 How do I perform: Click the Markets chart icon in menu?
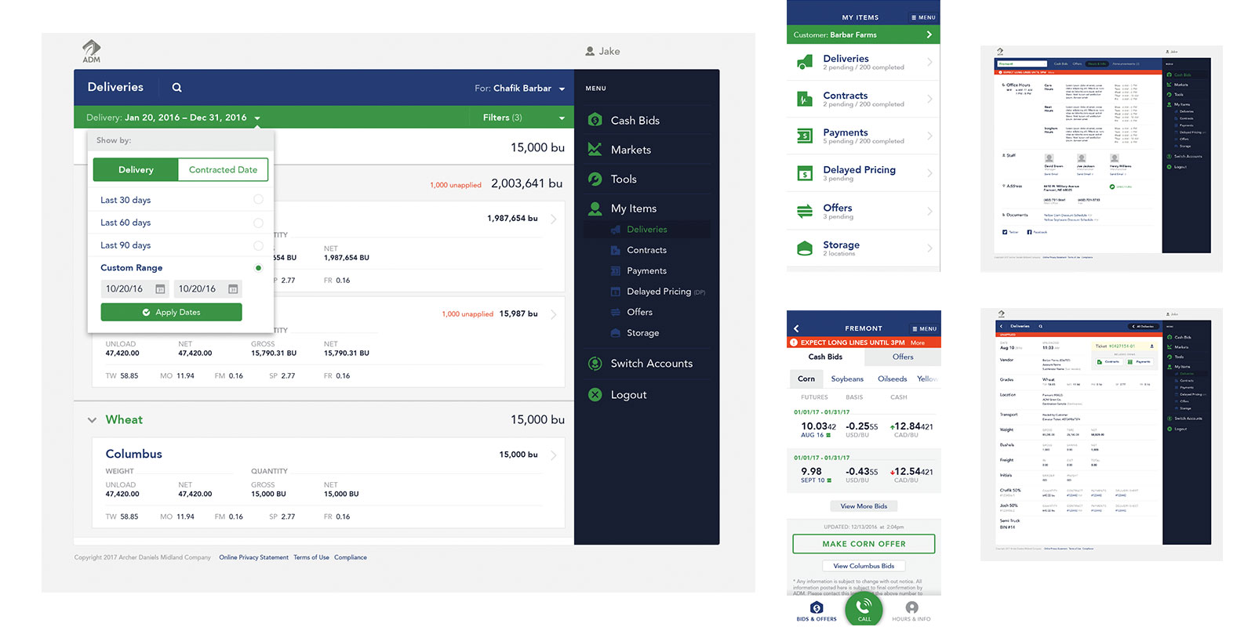click(x=595, y=149)
